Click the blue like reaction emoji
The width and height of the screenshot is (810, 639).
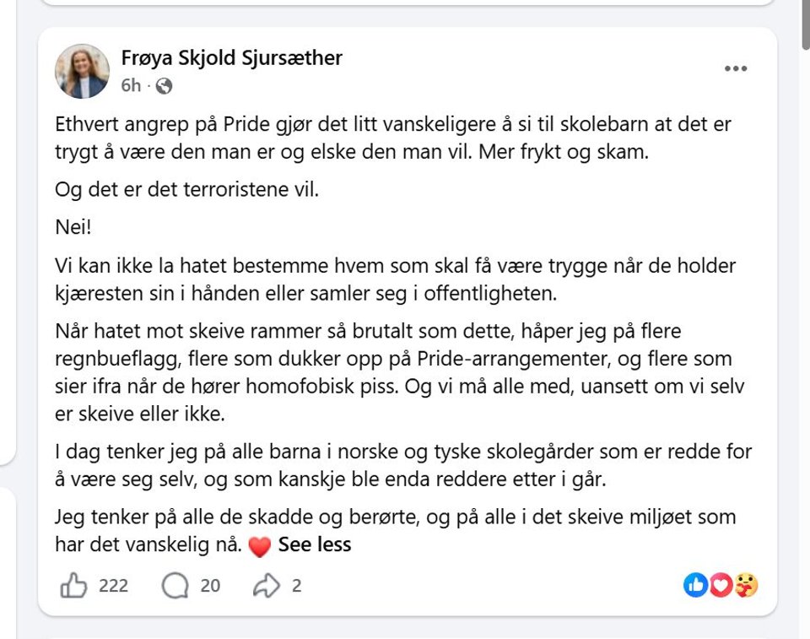click(695, 585)
